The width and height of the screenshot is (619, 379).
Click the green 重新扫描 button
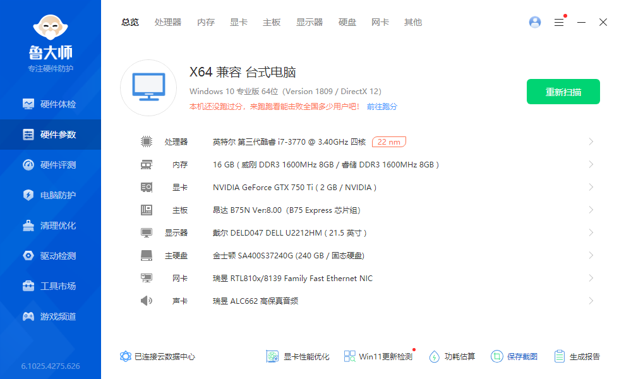point(563,92)
